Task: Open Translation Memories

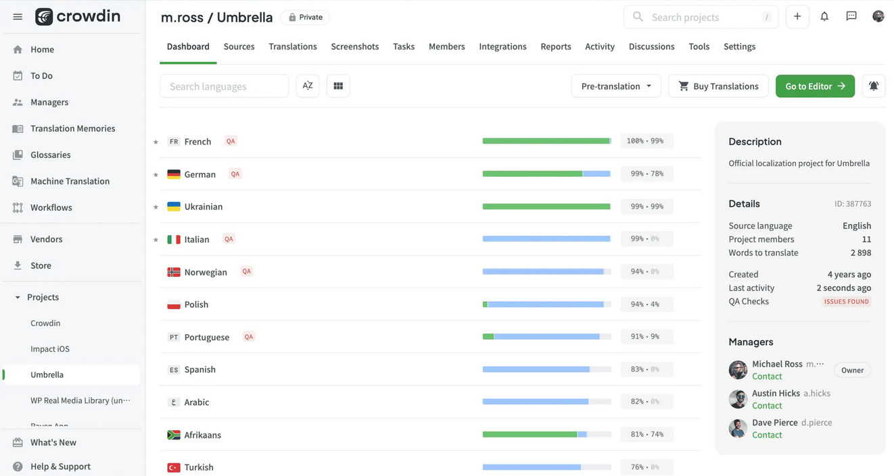Action: (72, 128)
